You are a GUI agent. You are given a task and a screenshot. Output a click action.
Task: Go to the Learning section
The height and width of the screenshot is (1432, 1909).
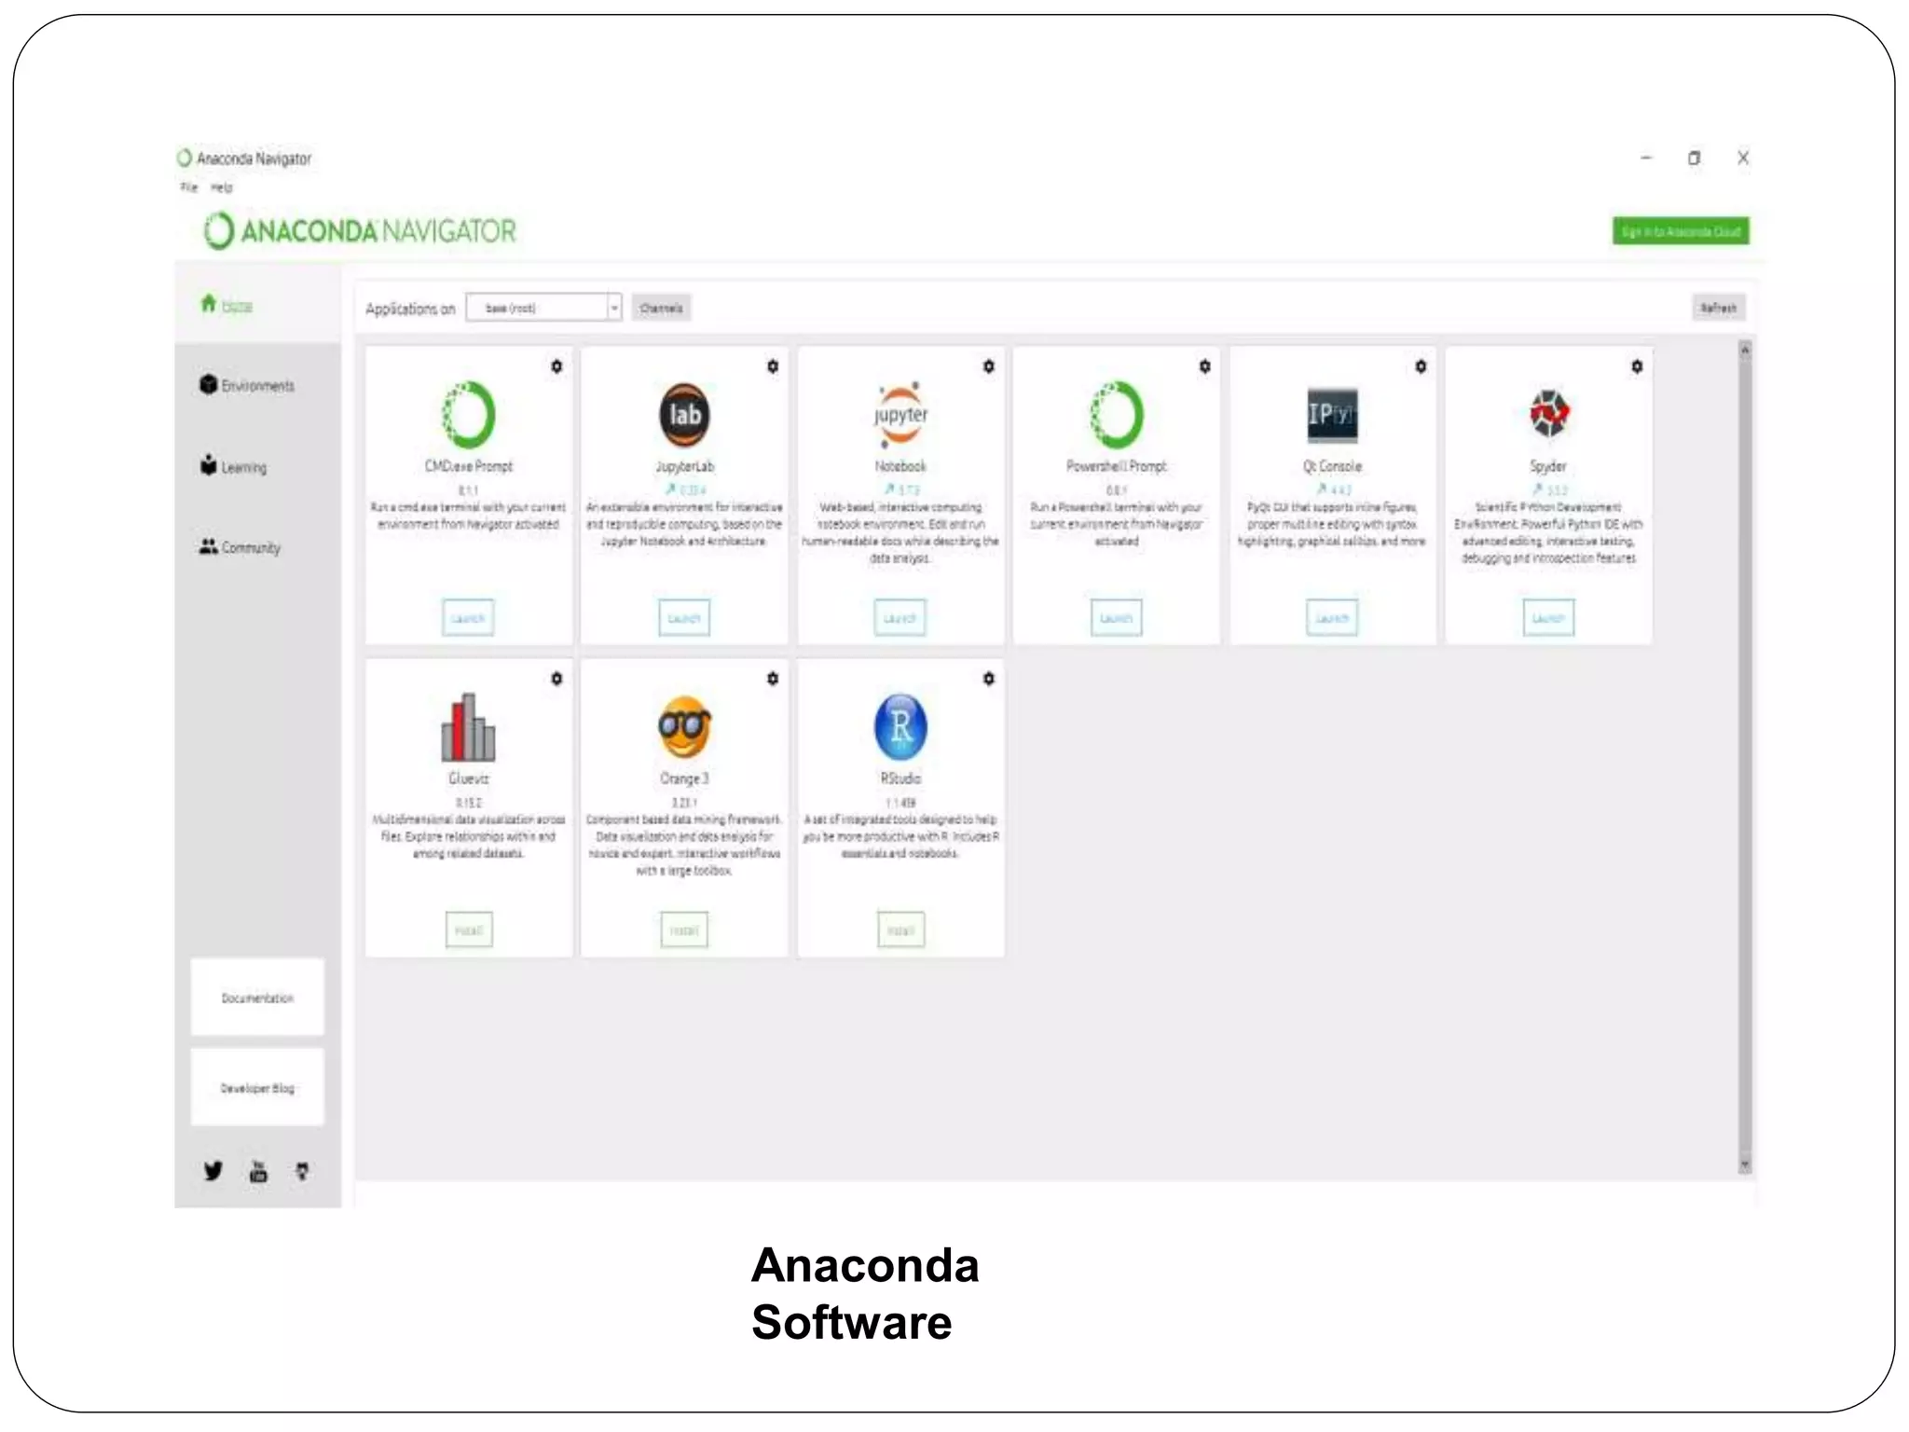[233, 466]
